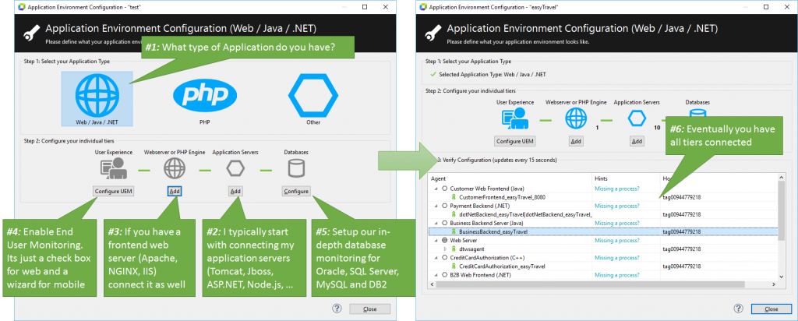Click the scroll-down arrow of agent list
798x321 pixels.
[x=782, y=277]
